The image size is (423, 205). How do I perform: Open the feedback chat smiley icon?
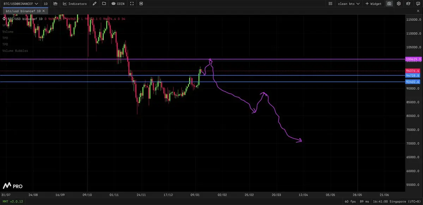[418, 4]
